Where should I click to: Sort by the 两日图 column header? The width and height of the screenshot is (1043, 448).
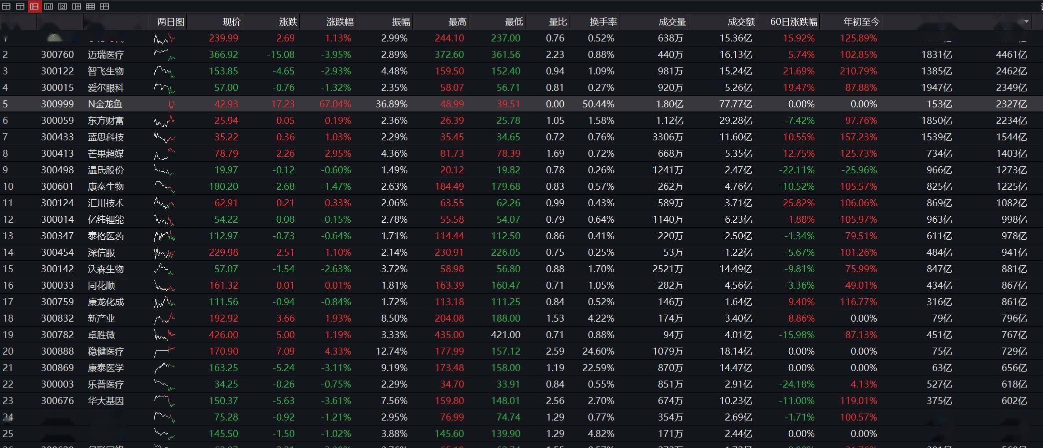point(170,21)
